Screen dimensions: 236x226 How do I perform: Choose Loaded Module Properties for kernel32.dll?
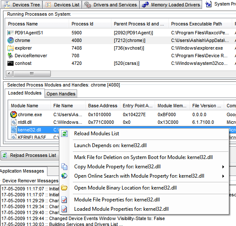(144, 209)
